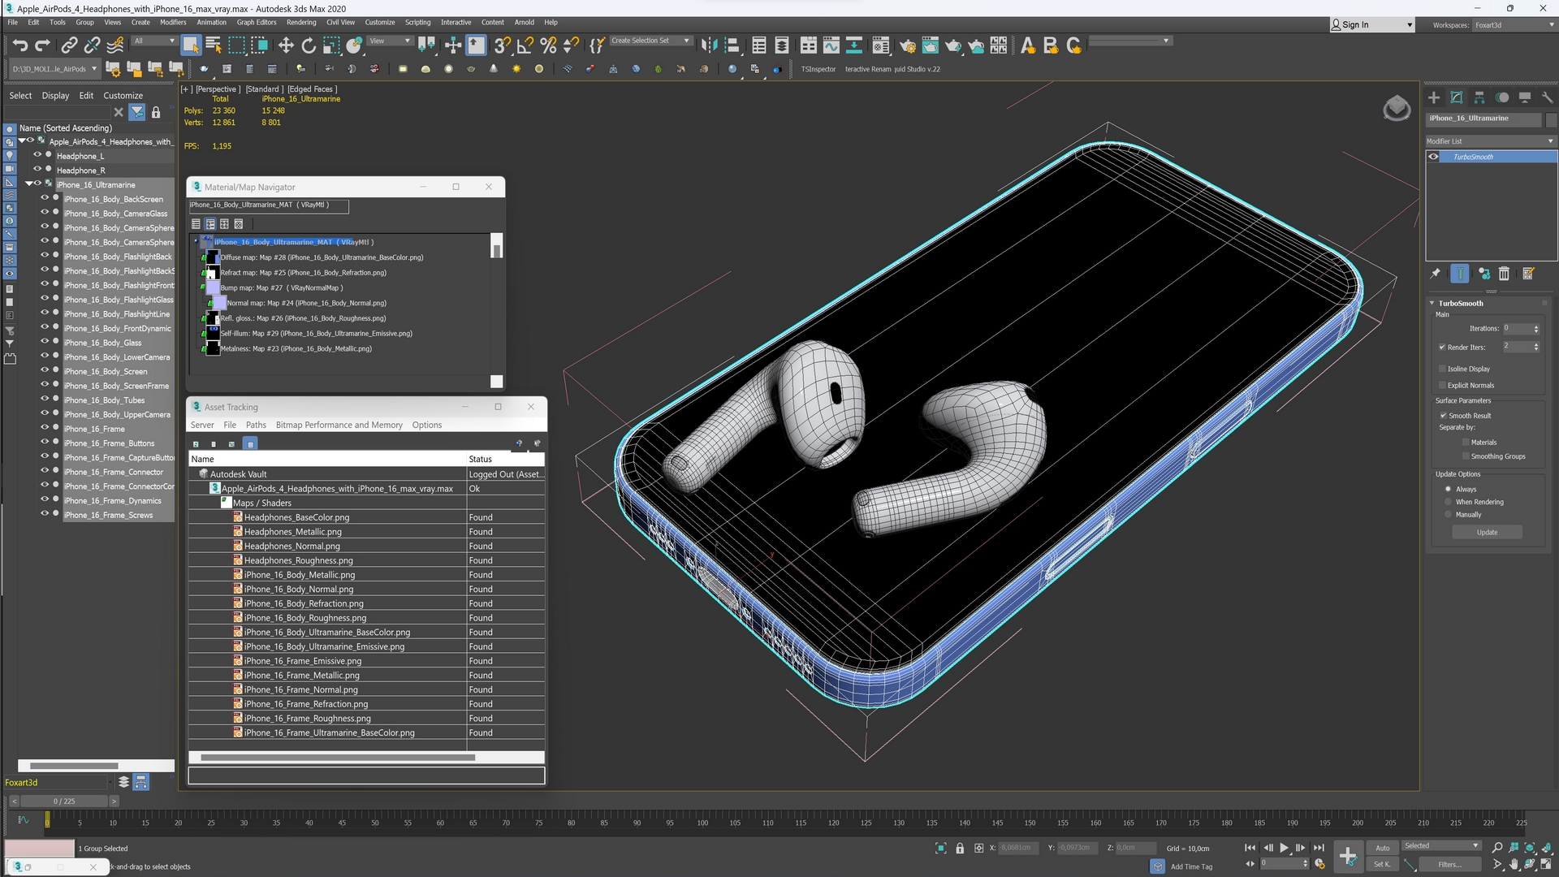Screen dimensions: 1559x877
Task: Open the Rendering menu
Action: tap(301, 22)
